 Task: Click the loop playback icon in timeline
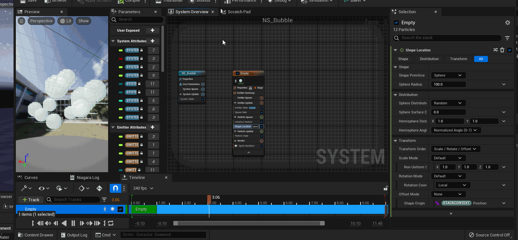(111, 223)
